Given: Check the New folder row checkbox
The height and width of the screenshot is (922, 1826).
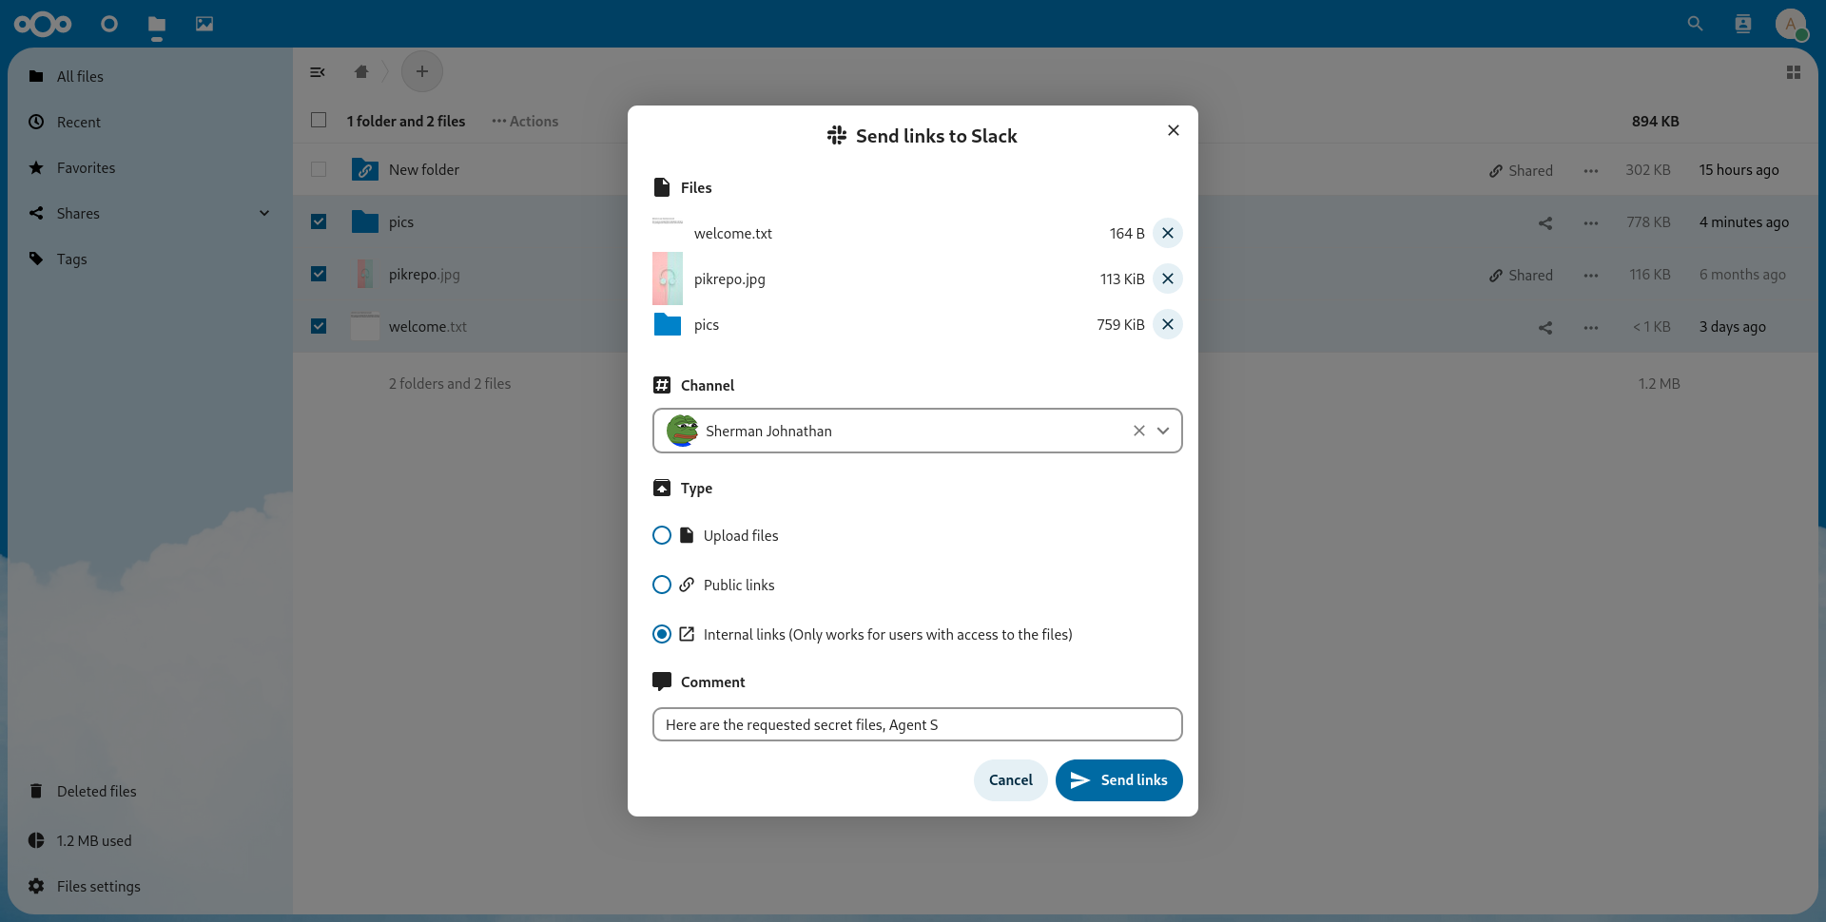Looking at the screenshot, I should pyautogui.click(x=319, y=169).
